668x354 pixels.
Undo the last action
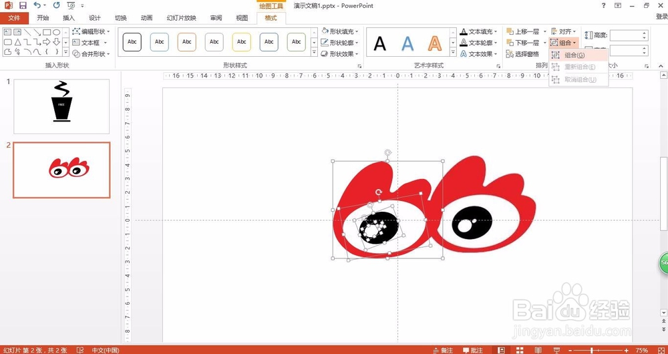click(x=37, y=5)
